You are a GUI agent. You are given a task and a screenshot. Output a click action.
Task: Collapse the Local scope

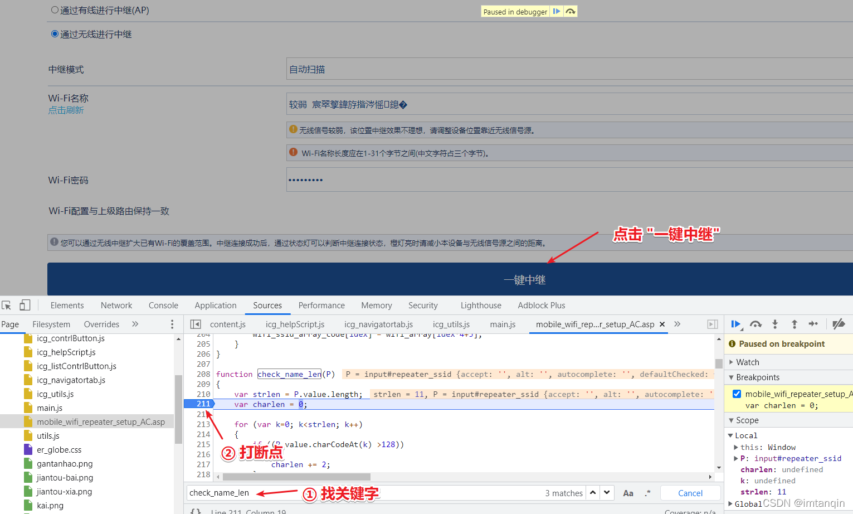coord(730,435)
